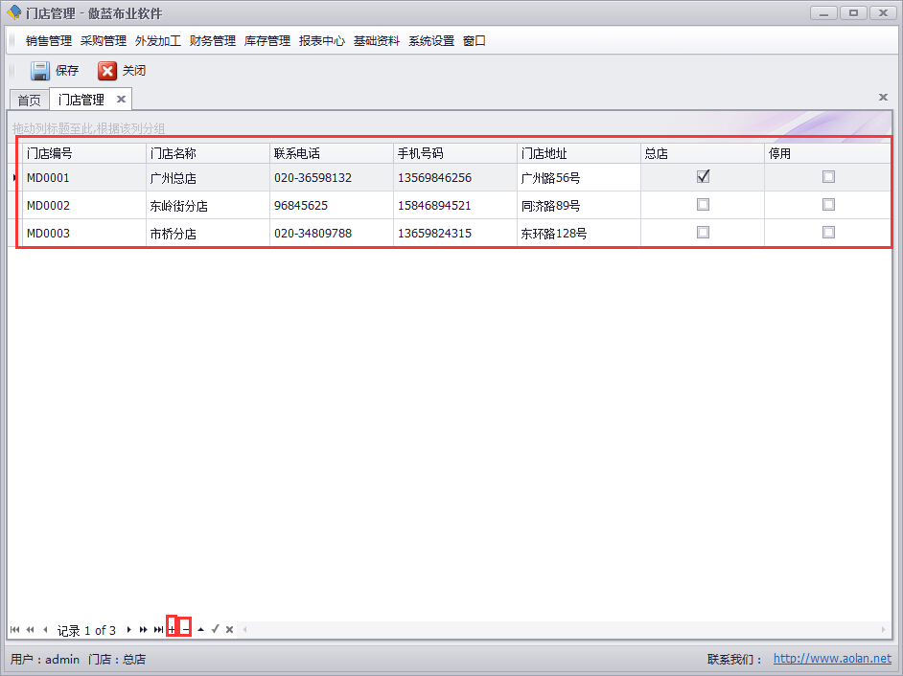The image size is (903, 676).
Task: Click the Save (保存) toolbar icon
Action: [x=40, y=71]
